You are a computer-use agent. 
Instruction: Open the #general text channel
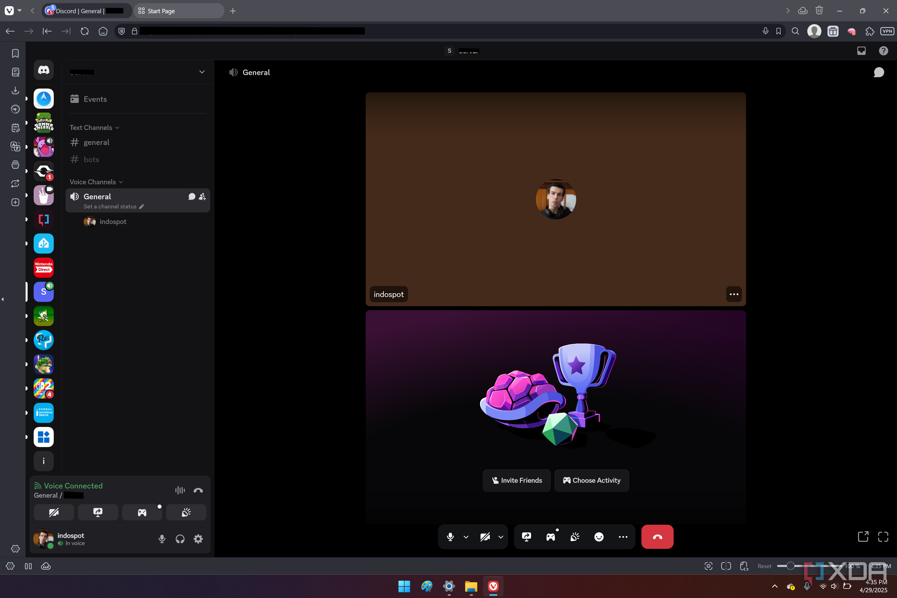(97, 142)
